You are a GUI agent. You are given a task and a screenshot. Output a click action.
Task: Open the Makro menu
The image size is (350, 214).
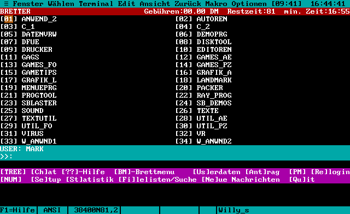click(x=217, y=4)
